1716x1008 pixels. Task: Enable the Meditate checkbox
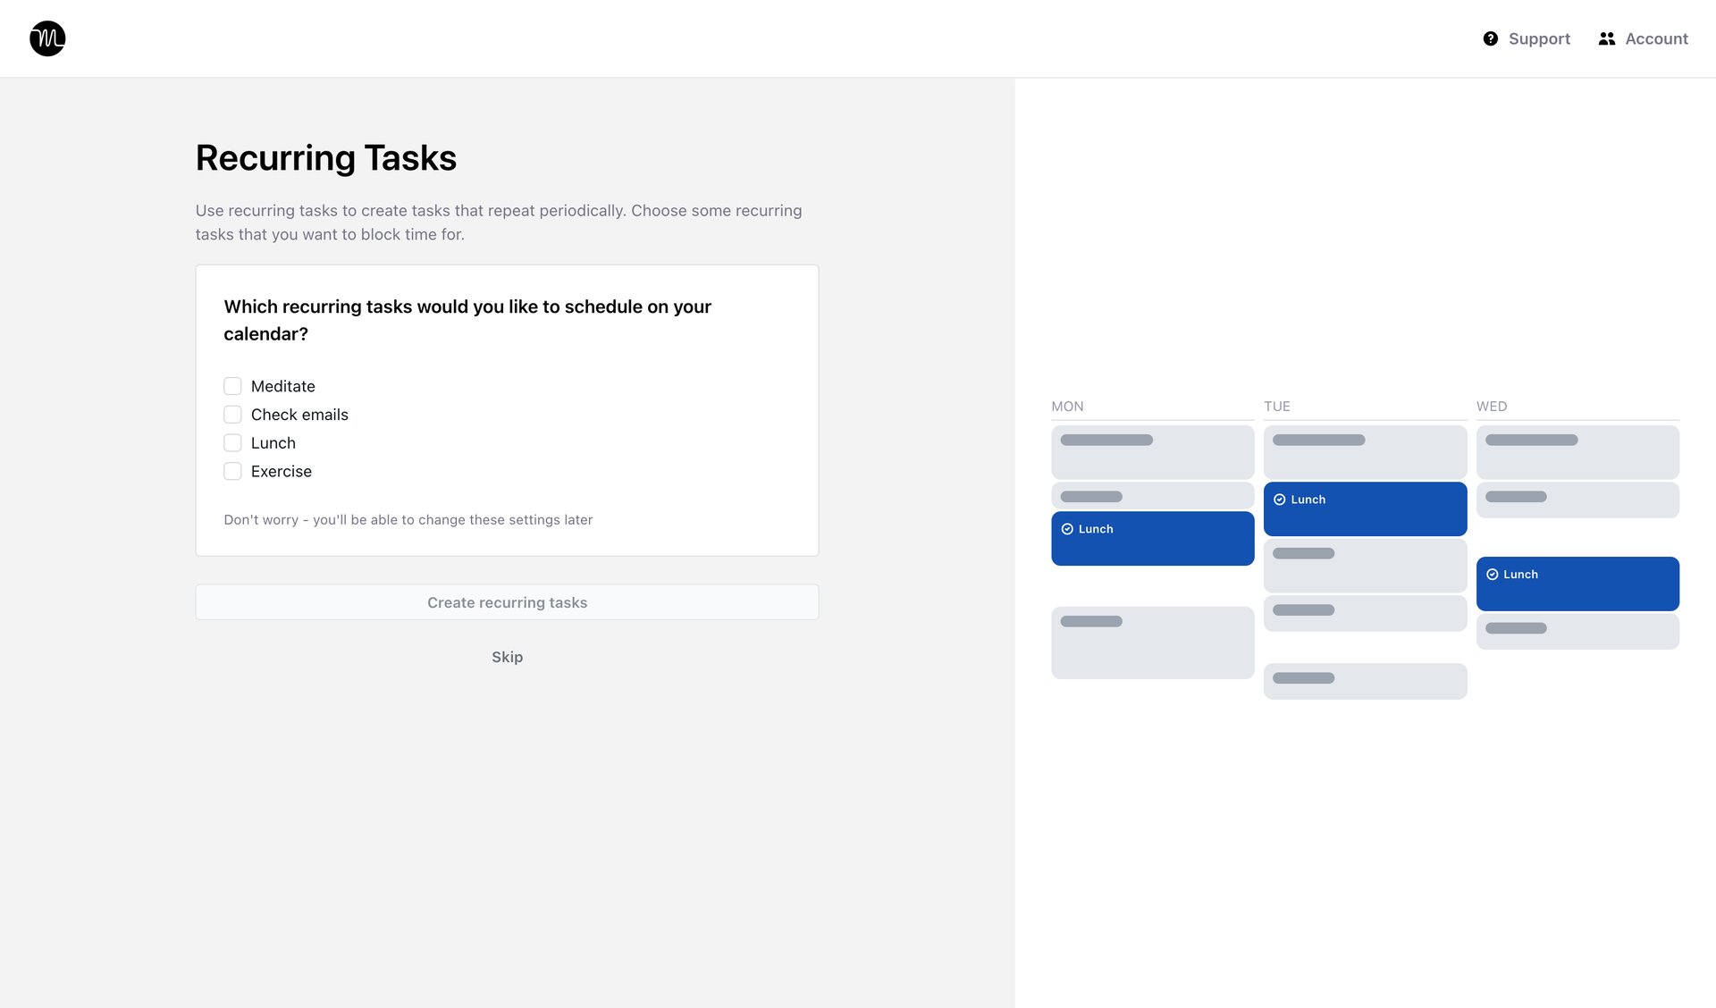[x=232, y=385]
